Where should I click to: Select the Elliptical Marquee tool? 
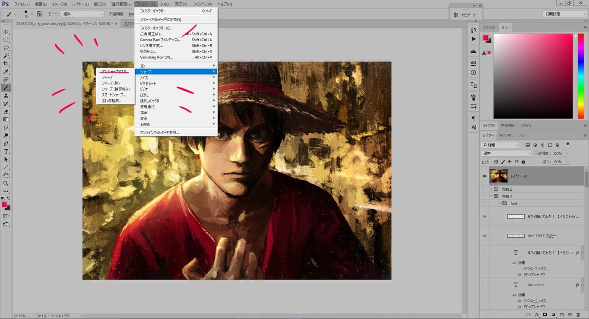click(x=6, y=40)
